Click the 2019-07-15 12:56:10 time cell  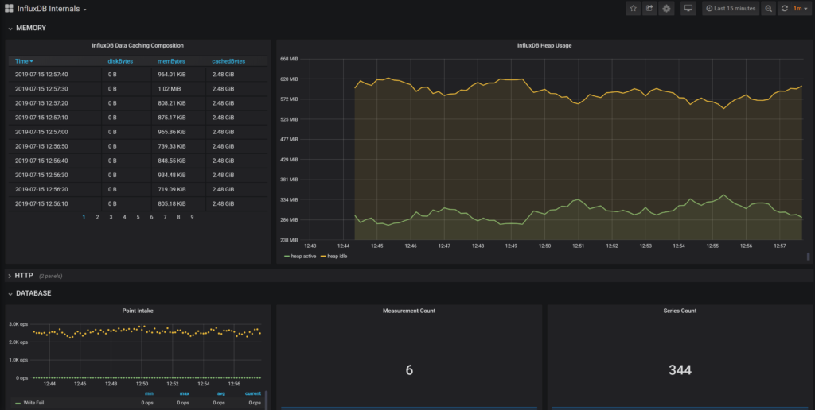41,203
